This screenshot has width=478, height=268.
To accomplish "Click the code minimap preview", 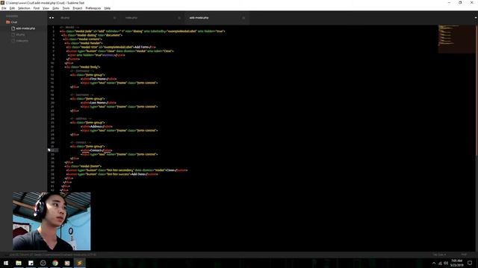I will pos(456,39).
